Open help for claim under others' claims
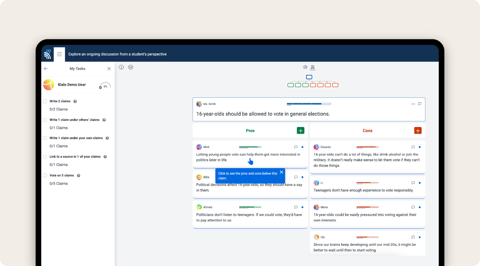Viewport: 480px width, 266px height. coord(104,120)
